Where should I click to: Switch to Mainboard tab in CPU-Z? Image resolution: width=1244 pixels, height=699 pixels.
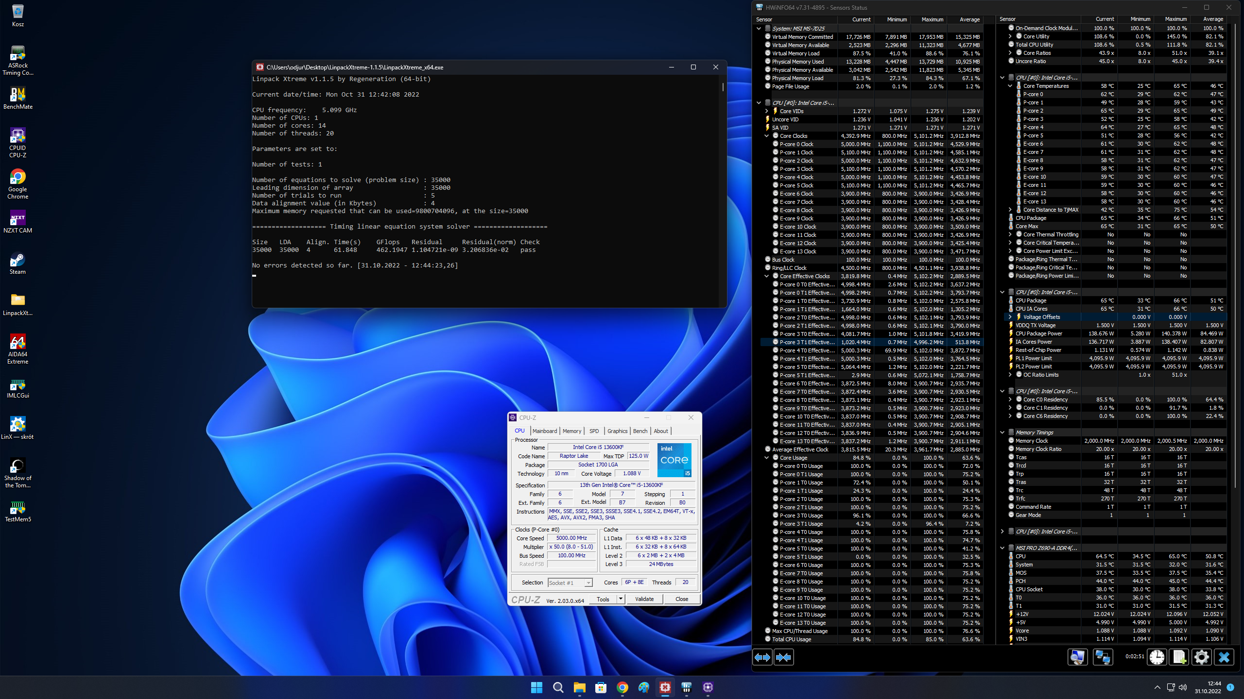[545, 431]
